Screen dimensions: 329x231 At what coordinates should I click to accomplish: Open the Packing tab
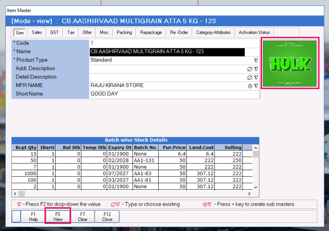[124, 33]
